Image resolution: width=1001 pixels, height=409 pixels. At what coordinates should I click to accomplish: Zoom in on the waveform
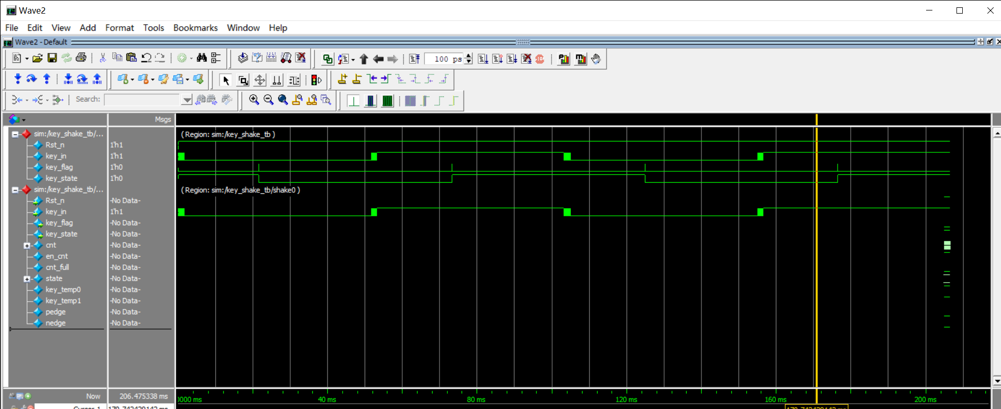click(x=254, y=100)
